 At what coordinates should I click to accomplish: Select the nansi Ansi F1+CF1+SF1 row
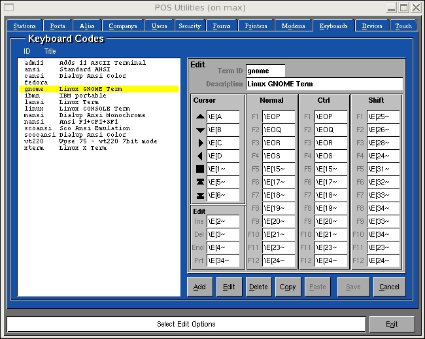coord(99,122)
